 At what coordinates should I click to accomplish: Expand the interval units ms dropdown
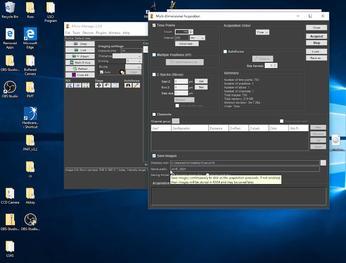197,38
